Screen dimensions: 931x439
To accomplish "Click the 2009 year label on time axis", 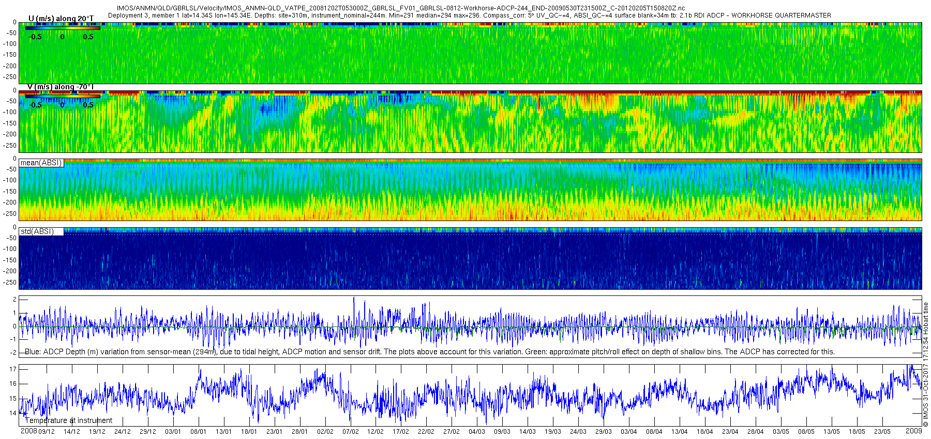I will 913,431.
